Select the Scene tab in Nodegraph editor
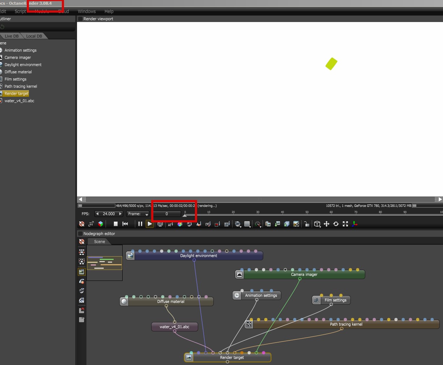The width and height of the screenshot is (443, 365). tap(99, 242)
